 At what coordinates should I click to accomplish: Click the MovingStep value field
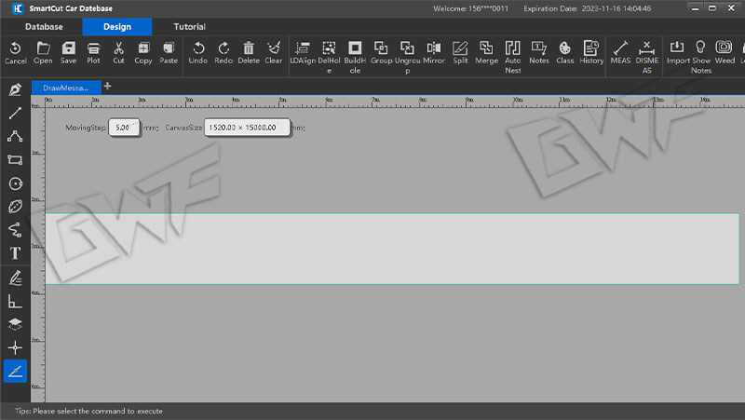pyautogui.click(x=123, y=127)
